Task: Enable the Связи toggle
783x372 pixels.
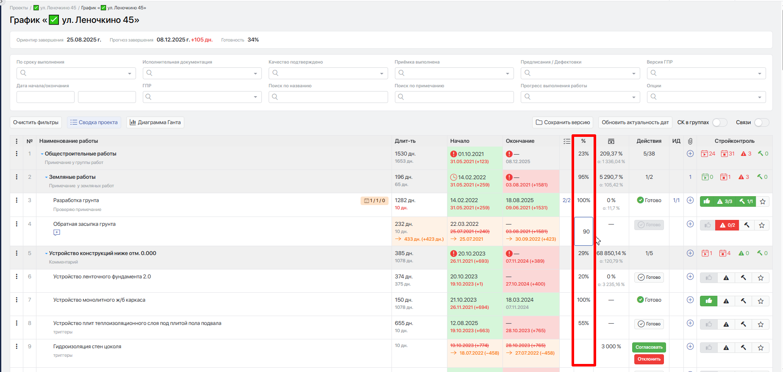Action: (x=761, y=122)
